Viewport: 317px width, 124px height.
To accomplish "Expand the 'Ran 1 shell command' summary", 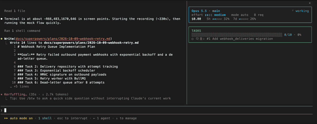I will tap(22, 31).
